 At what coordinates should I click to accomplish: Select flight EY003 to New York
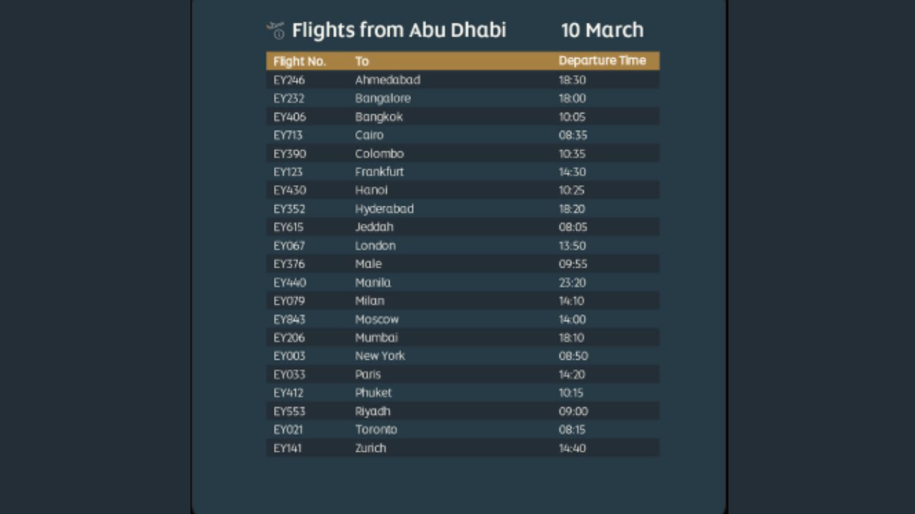tap(289, 356)
